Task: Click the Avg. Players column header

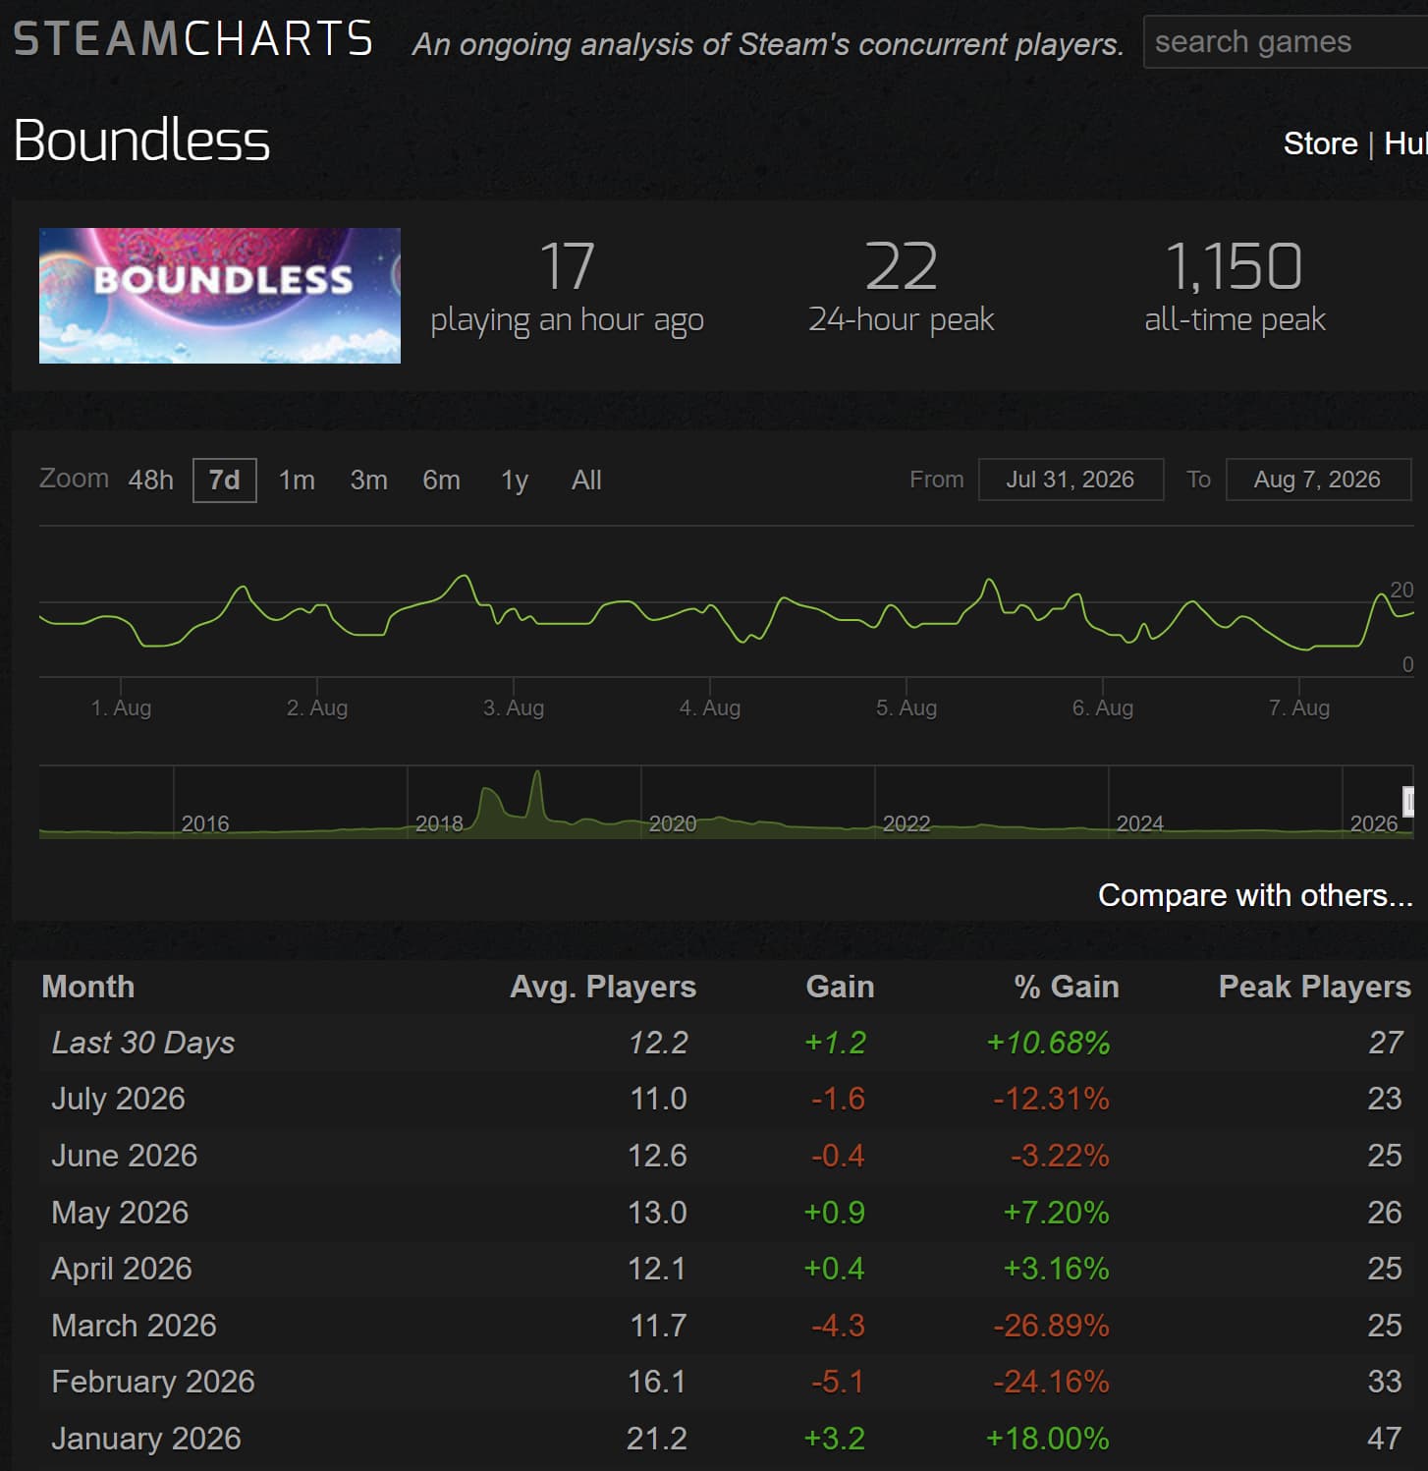Action: (603, 987)
